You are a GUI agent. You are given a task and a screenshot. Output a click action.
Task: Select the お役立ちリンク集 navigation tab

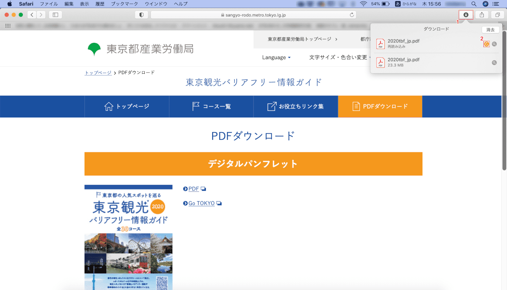click(x=296, y=107)
